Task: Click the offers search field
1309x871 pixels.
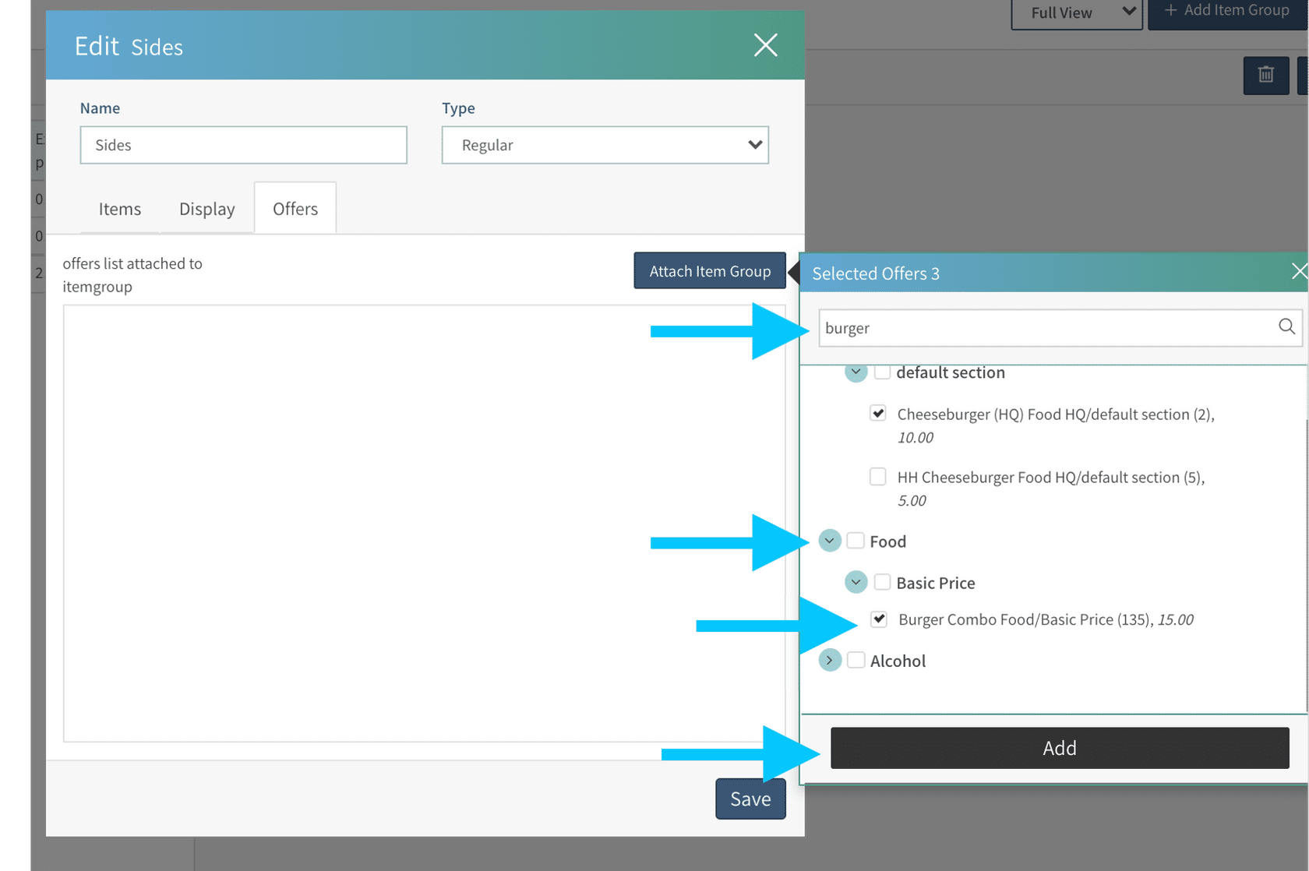Action: pos(1044,328)
